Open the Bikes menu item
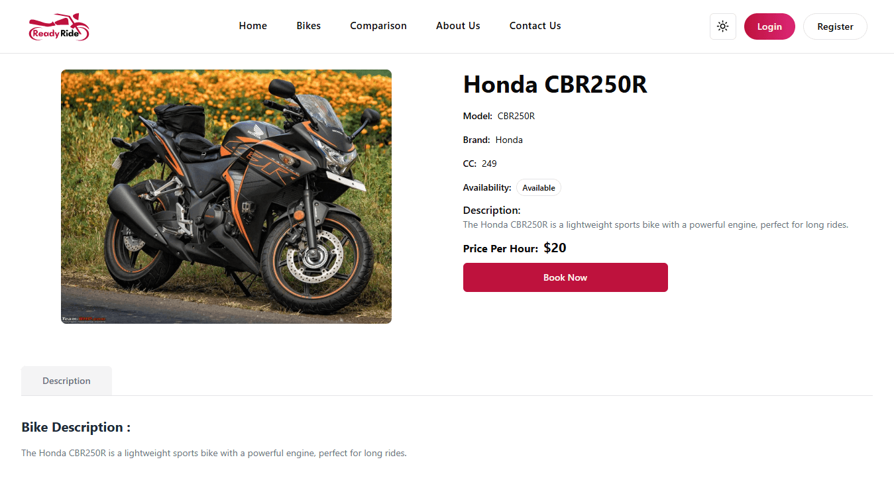The width and height of the screenshot is (894, 480). pos(308,26)
